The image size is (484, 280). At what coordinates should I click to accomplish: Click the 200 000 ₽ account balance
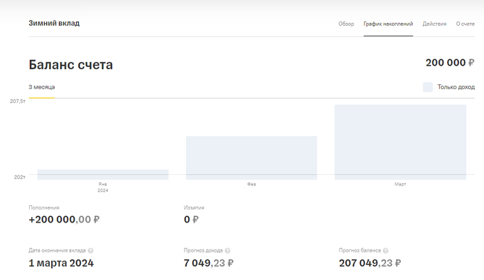[450, 63]
